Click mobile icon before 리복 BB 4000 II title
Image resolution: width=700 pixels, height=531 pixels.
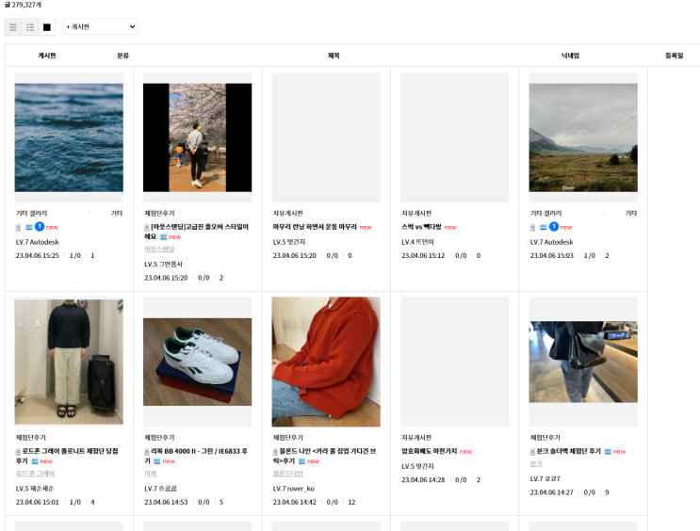(x=147, y=452)
